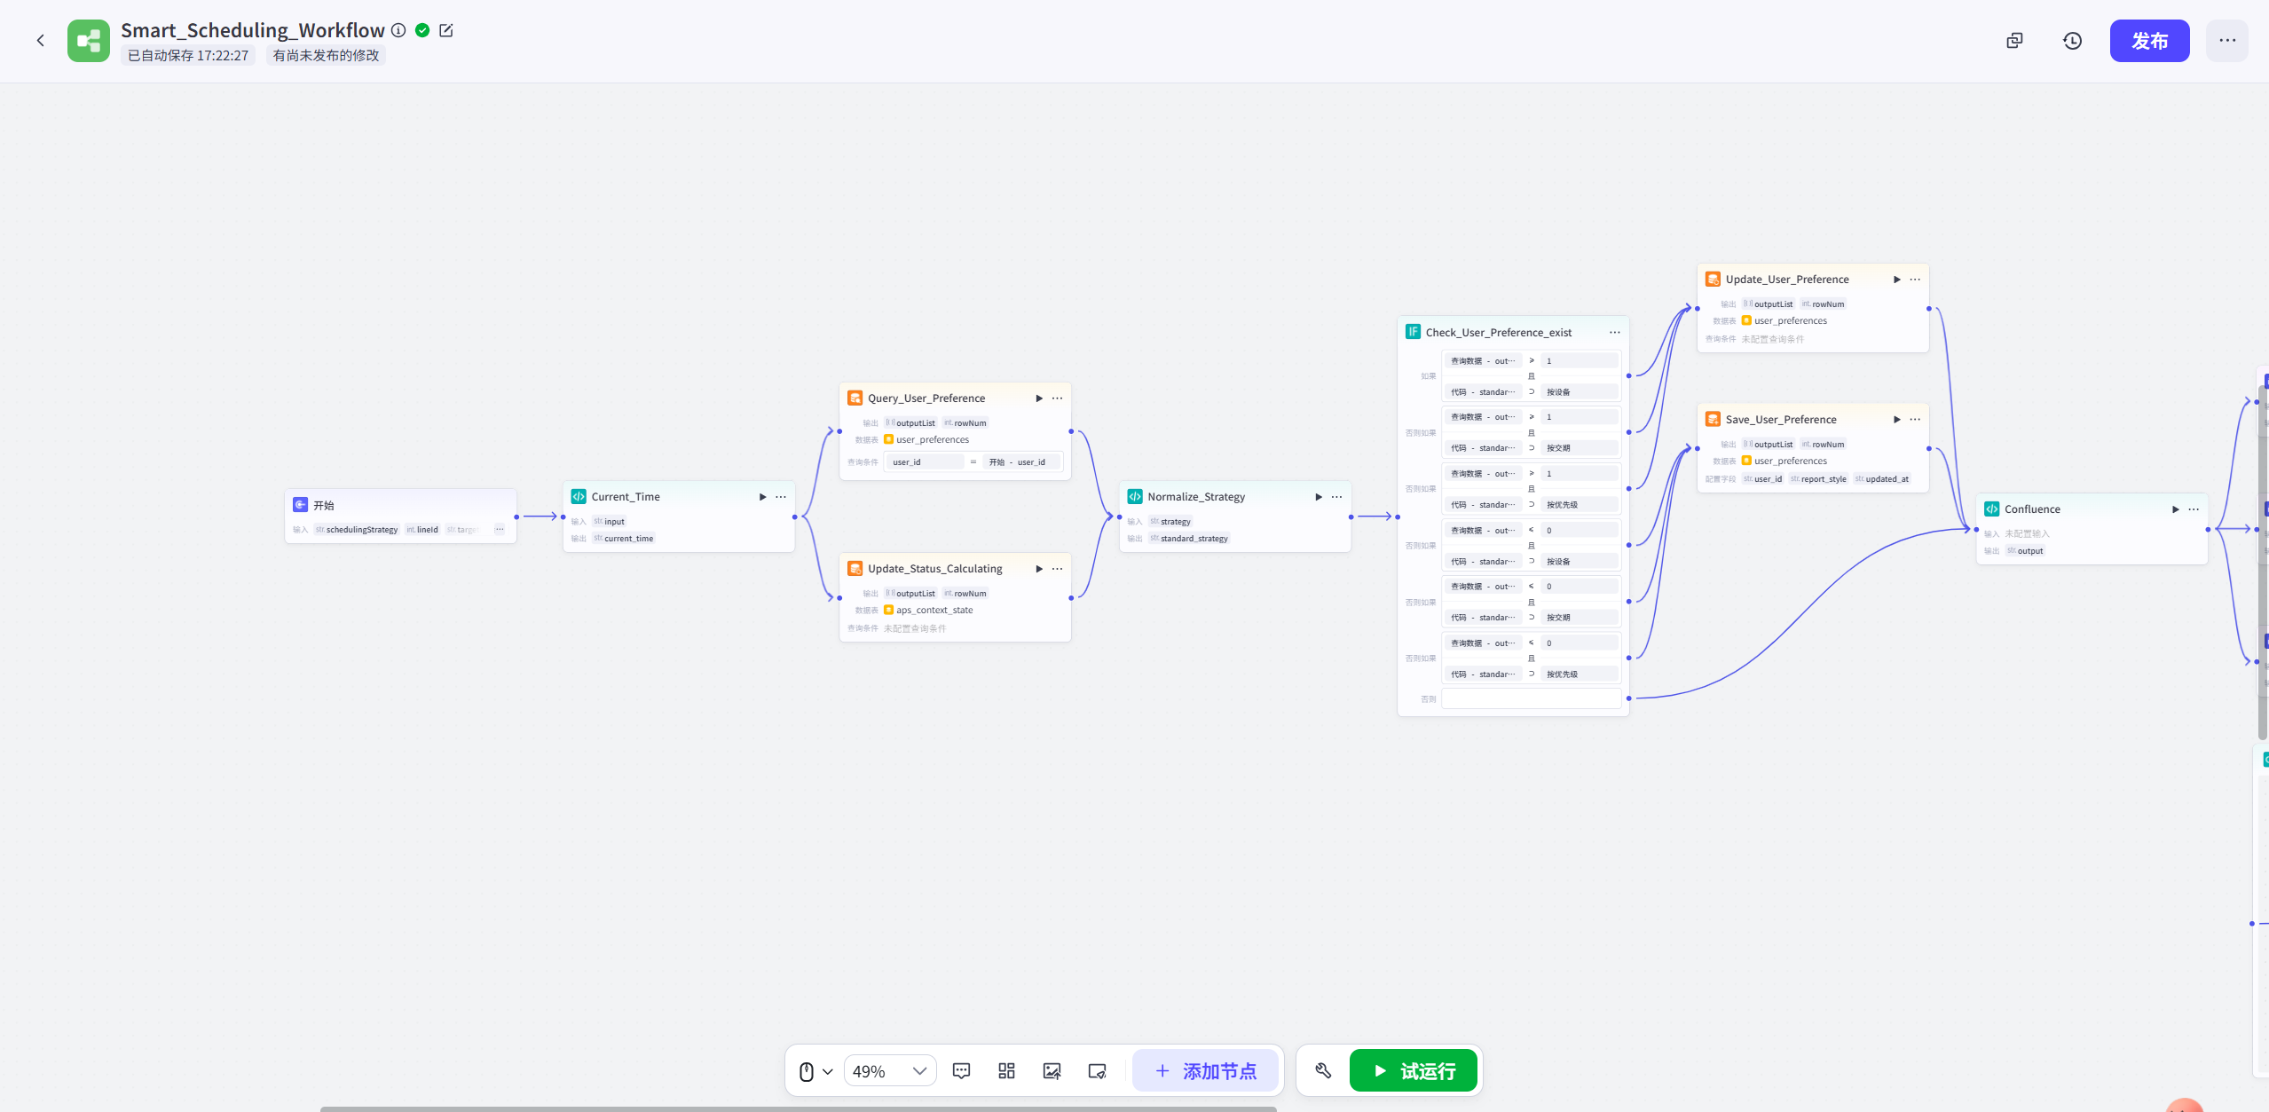Open Check_User_Preference_exist options menu
Image resolution: width=2269 pixels, height=1112 pixels.
coord(1615,333)
